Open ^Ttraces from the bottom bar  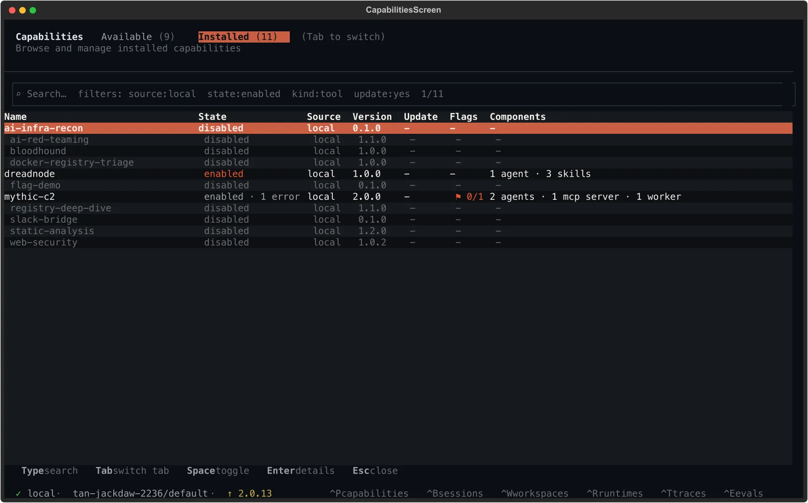684,494
